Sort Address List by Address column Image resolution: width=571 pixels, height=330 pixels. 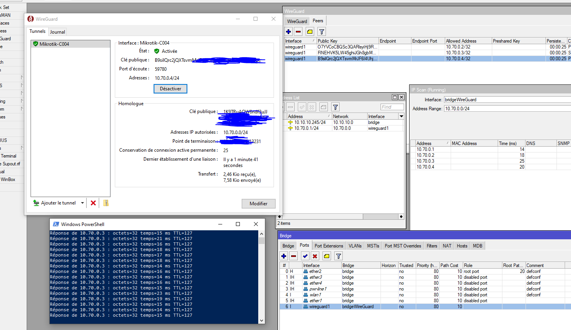(309, 117)
